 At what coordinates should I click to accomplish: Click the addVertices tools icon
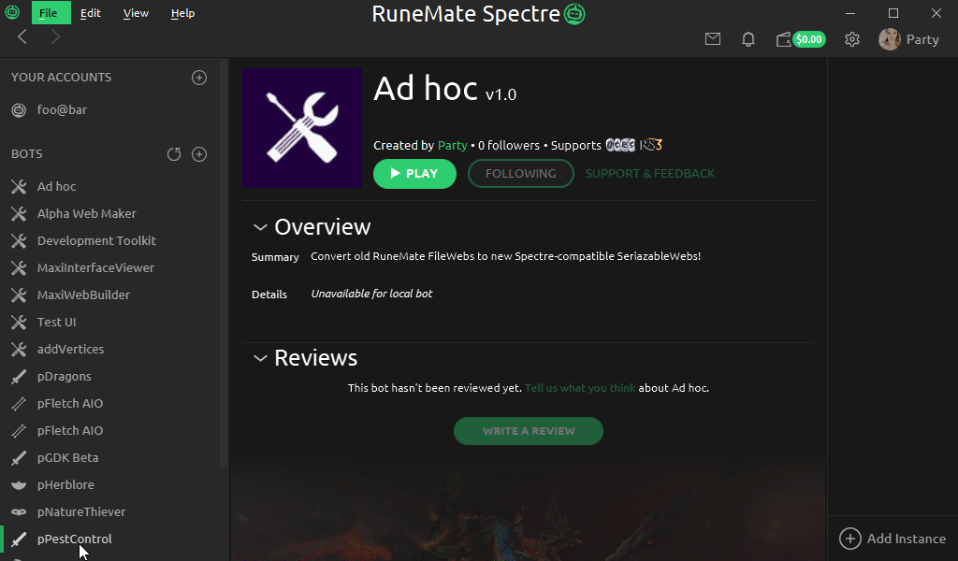click(19, 349)
